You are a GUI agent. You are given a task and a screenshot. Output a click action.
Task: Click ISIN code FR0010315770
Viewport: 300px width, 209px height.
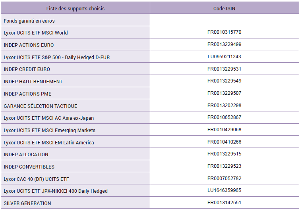pyautogui.click(x=224, y=32)
